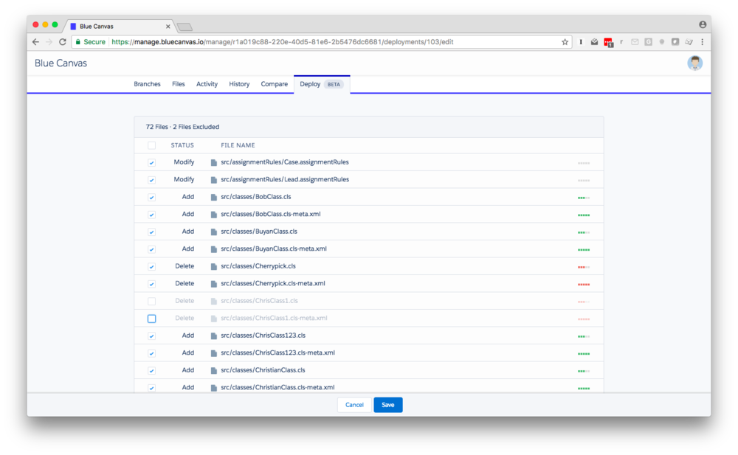Uncheck the Case.assignmentRules checkbox
This screenshot has height=455, width=738.
[151, 163]
